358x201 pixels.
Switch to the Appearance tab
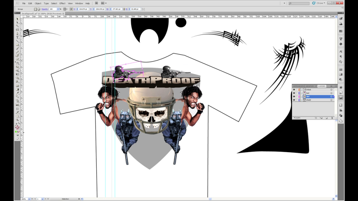coord(298,86)
